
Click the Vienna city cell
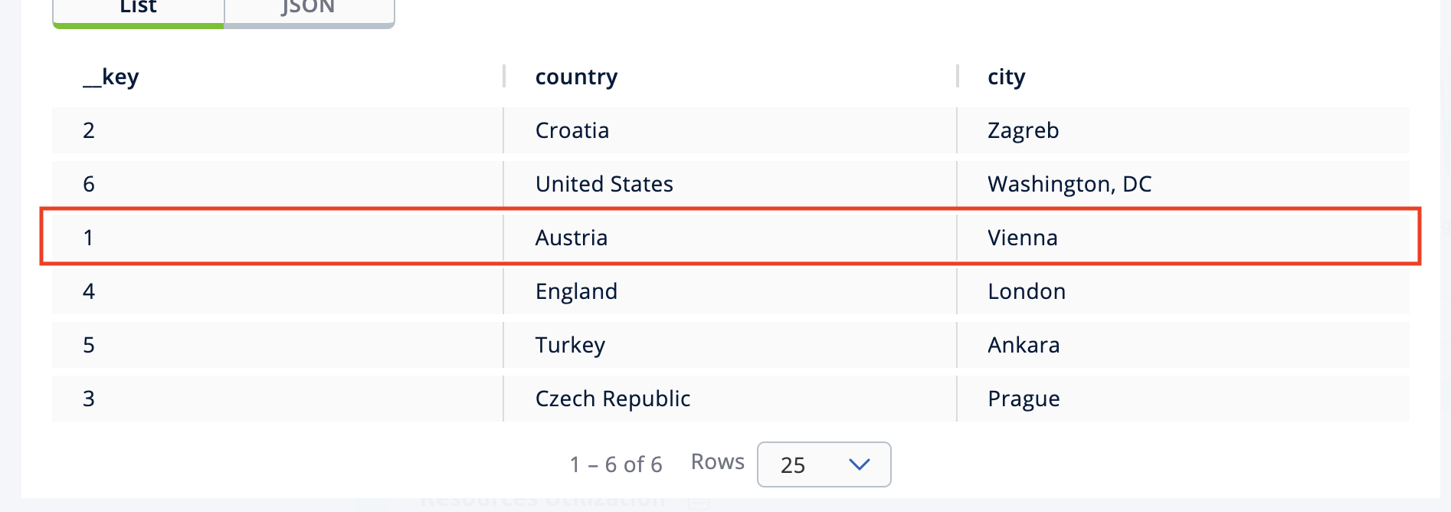(1022, 238)
